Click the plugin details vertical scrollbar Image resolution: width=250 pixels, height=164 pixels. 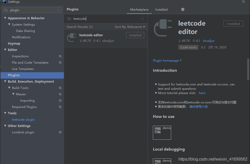(x=248, y=69)
